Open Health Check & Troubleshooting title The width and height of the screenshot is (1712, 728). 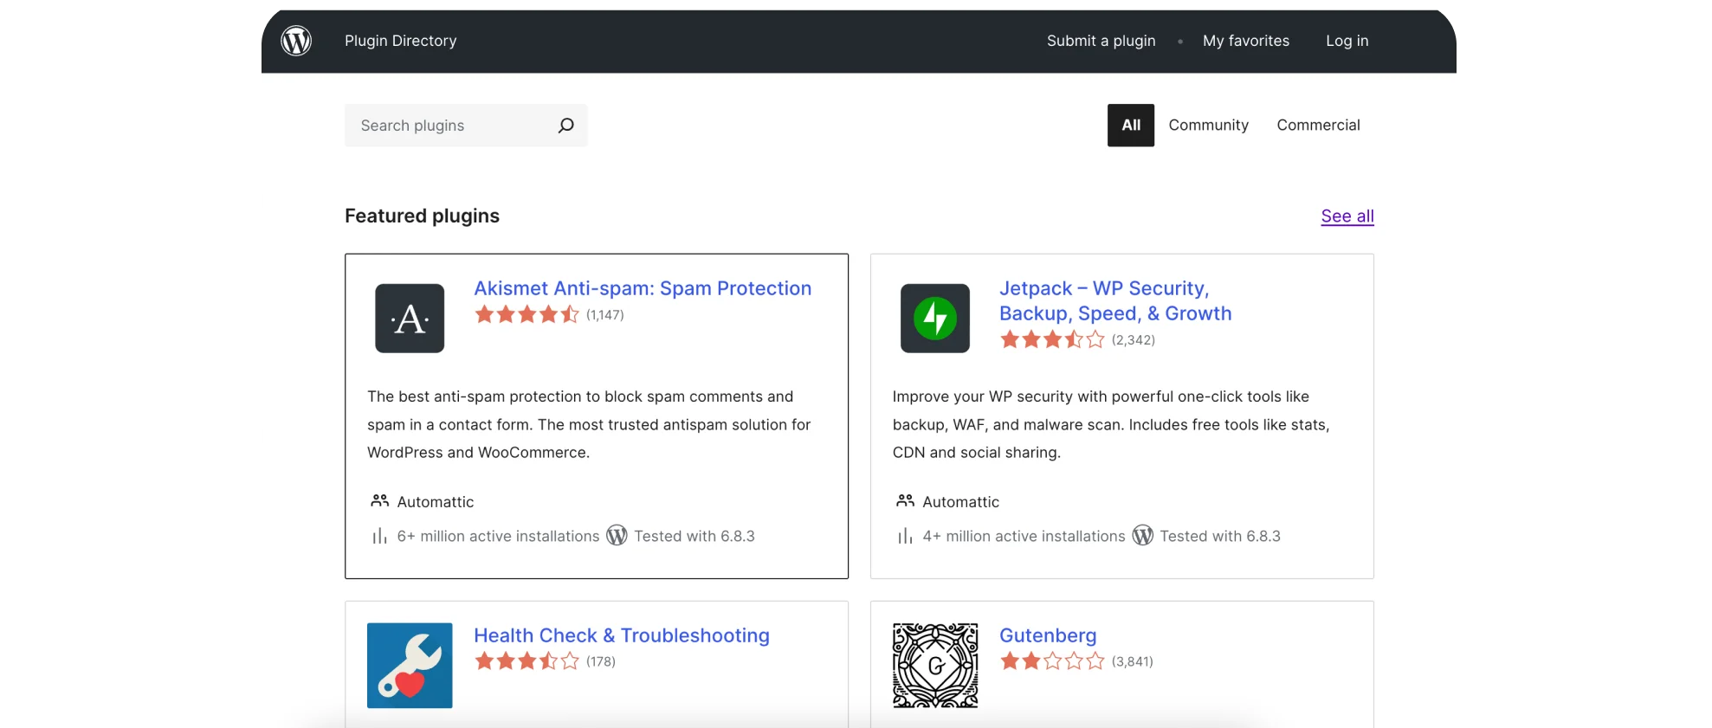[621, 635]
